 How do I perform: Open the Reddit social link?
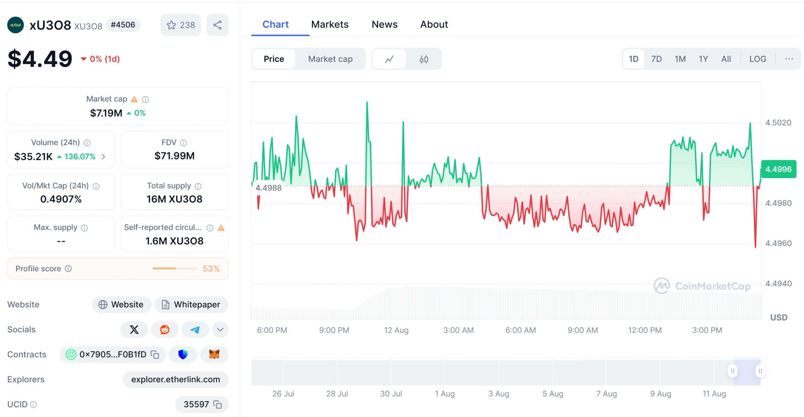[165, 329]
